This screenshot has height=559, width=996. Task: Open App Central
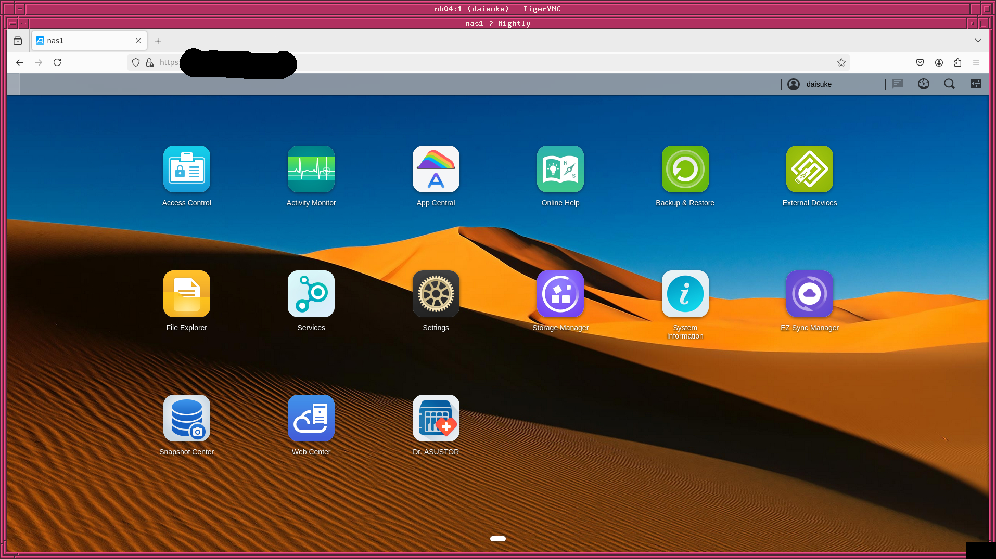coord(436,169)
